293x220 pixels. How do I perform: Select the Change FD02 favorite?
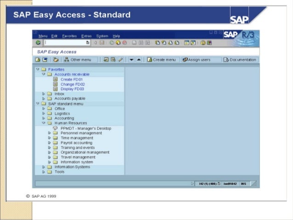tap(73, 84)
